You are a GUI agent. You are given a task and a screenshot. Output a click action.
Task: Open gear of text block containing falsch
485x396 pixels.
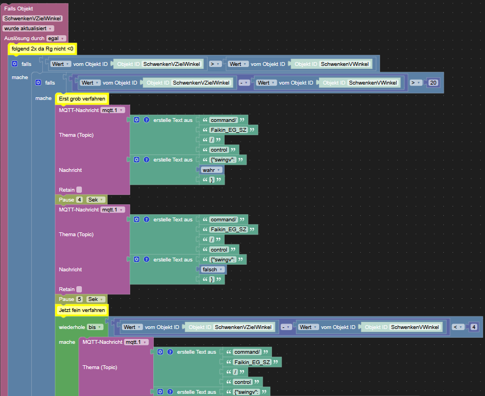[x=137, y=259]
